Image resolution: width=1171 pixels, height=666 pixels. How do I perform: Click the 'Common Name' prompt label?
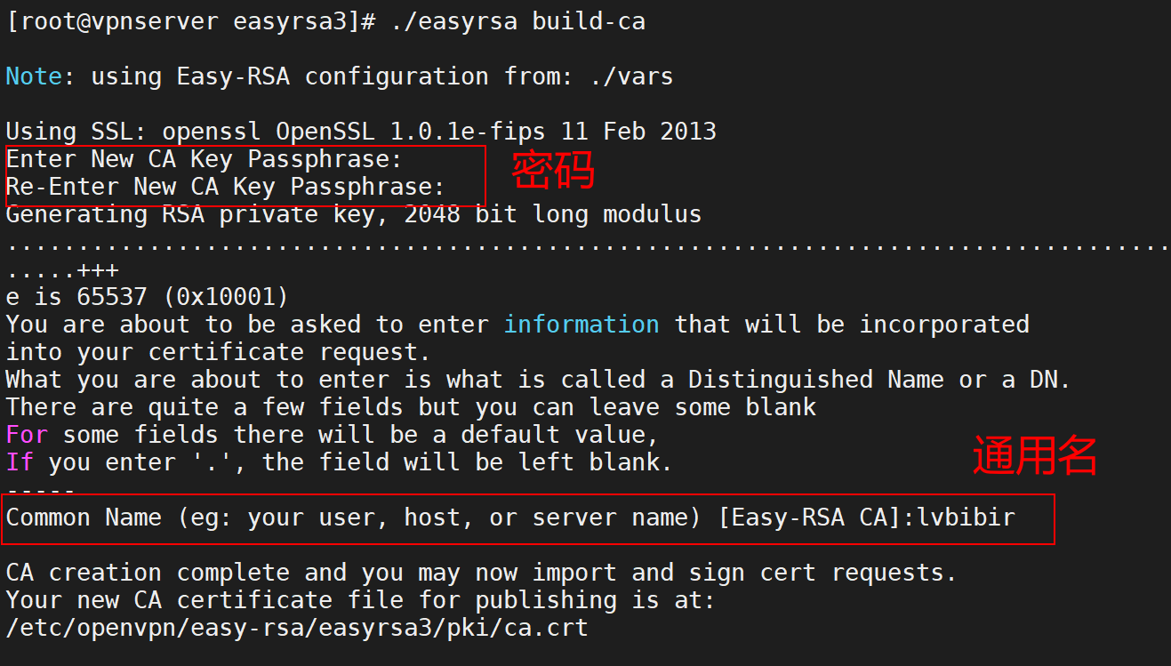[84, 518]
